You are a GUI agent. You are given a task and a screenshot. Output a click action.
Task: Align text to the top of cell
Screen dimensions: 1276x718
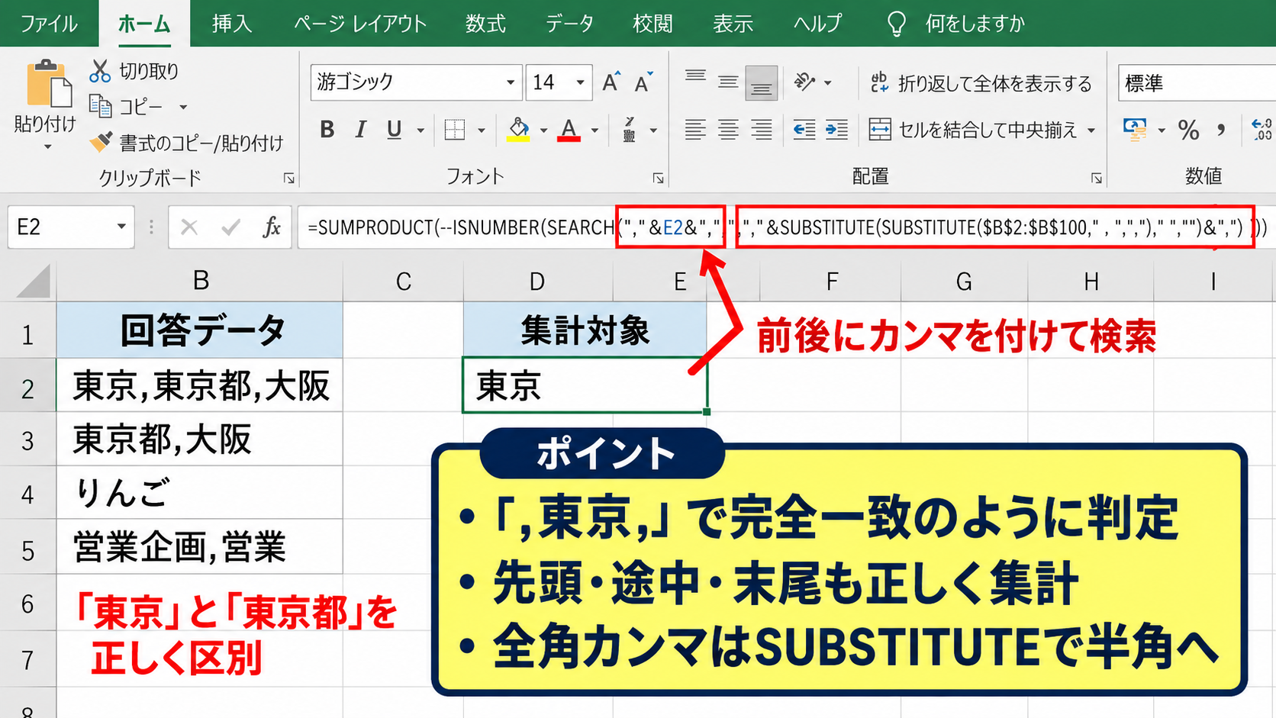tap(695, 77)
